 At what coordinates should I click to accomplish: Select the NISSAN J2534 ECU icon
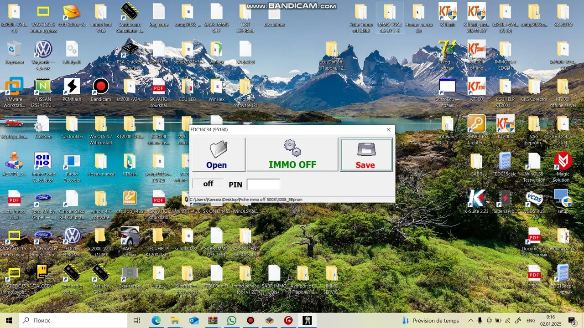point(43,93)
